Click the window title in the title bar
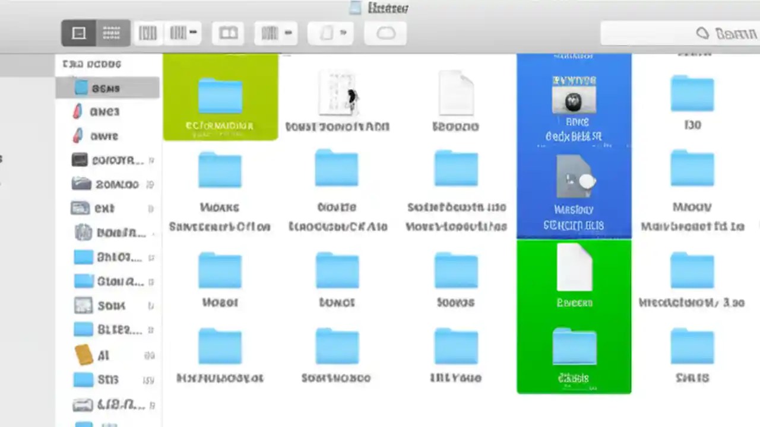 pyautogui.click(x=388, y=8)
